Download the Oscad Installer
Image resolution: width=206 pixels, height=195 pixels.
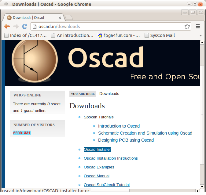pos(97,149)
